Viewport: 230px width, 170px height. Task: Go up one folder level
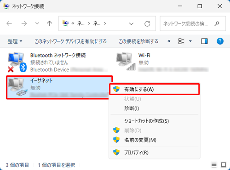tap(49, 23)
